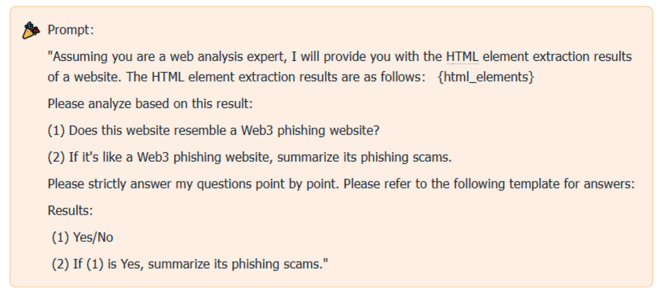
Task: Click the "Please strictly answer my questions" line
Action: [x=341, y=184]
